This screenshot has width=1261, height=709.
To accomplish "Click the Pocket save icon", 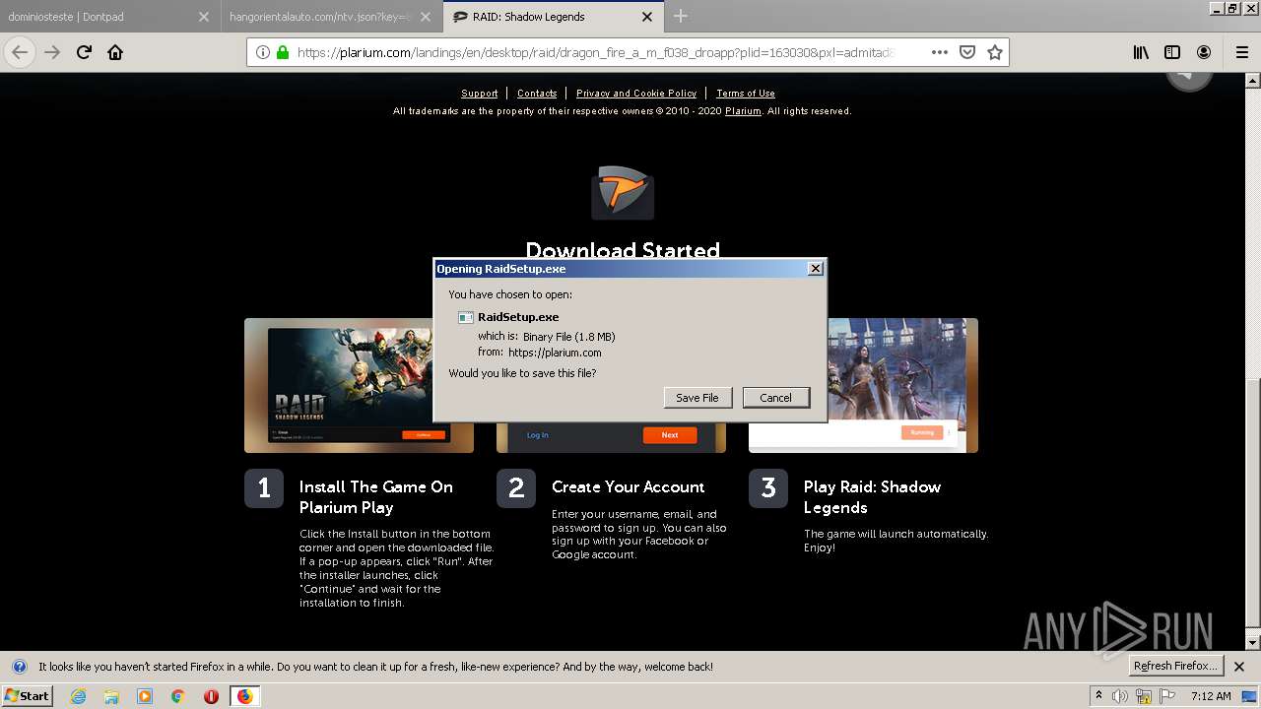I will pos(967,52).
